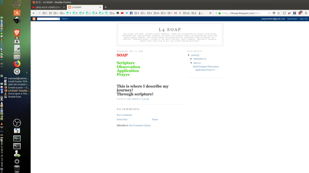Expand the September archive month
309x173 pixels.
point(191,59)
